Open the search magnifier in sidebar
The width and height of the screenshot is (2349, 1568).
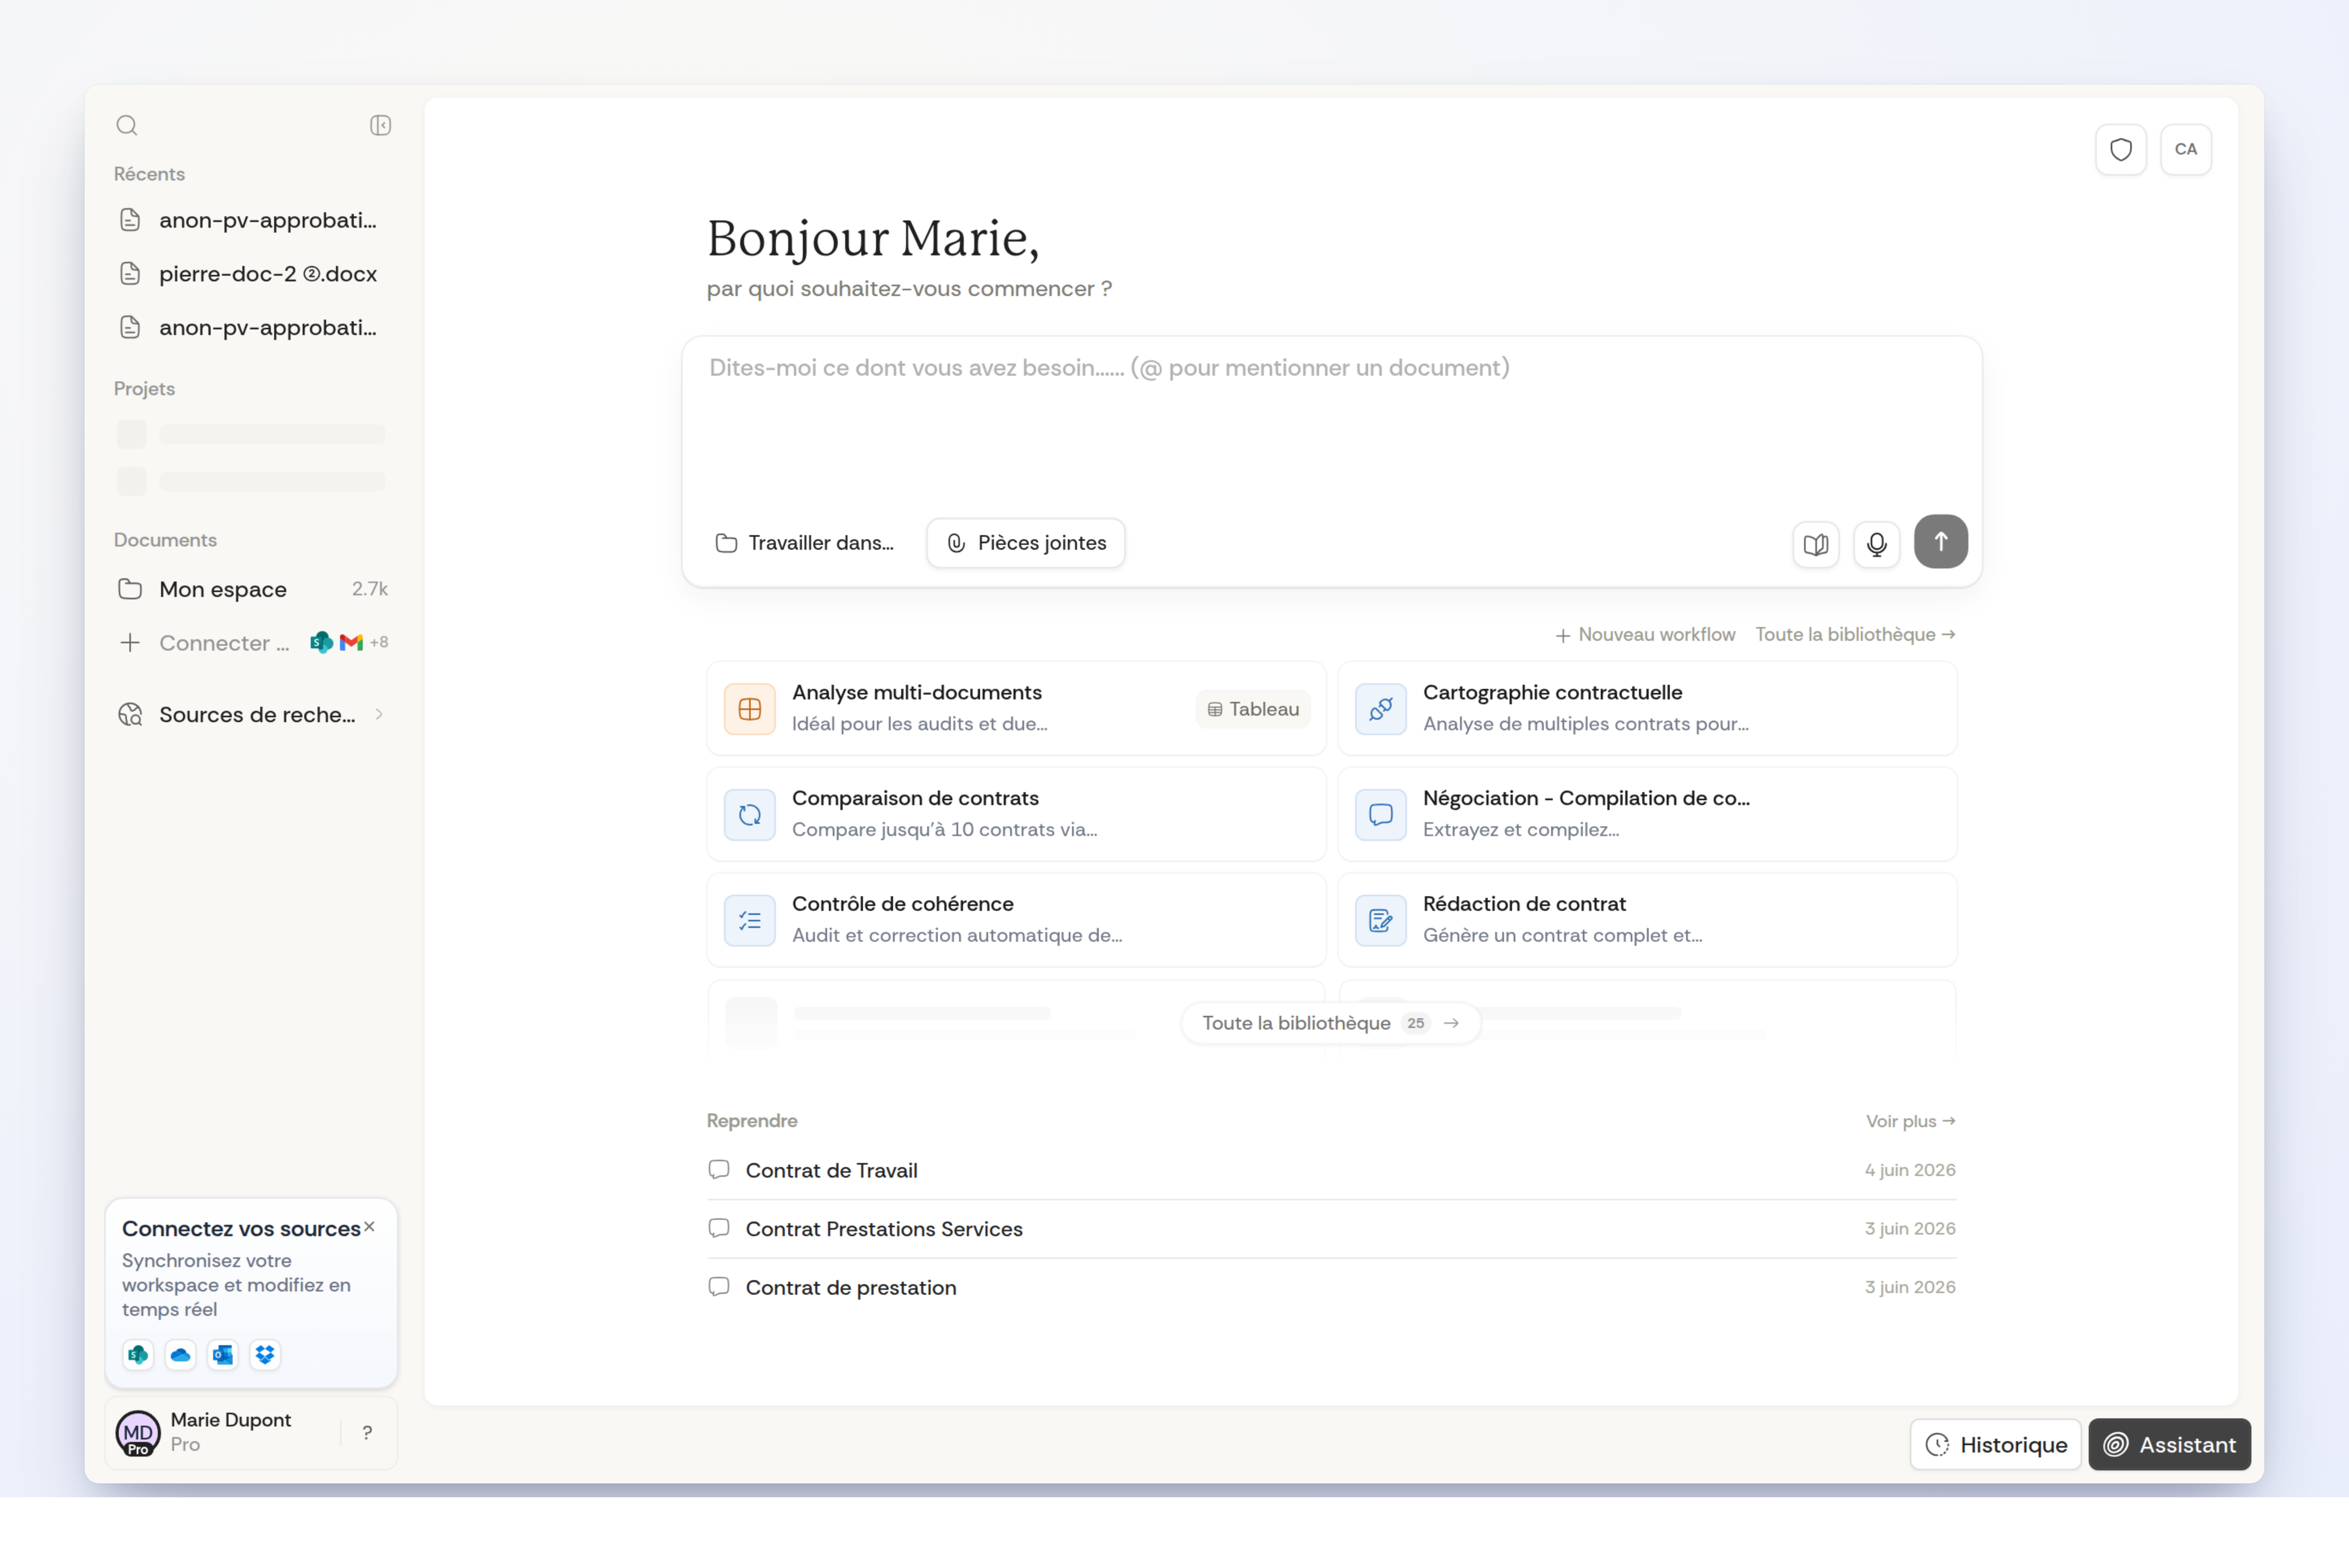point(127,125)
